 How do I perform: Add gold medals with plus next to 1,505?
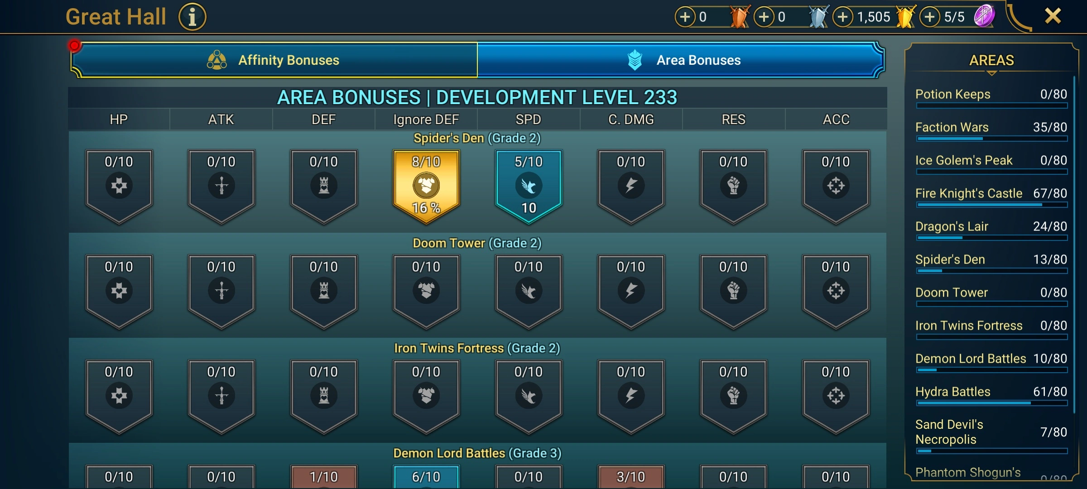tap(843, 17)
